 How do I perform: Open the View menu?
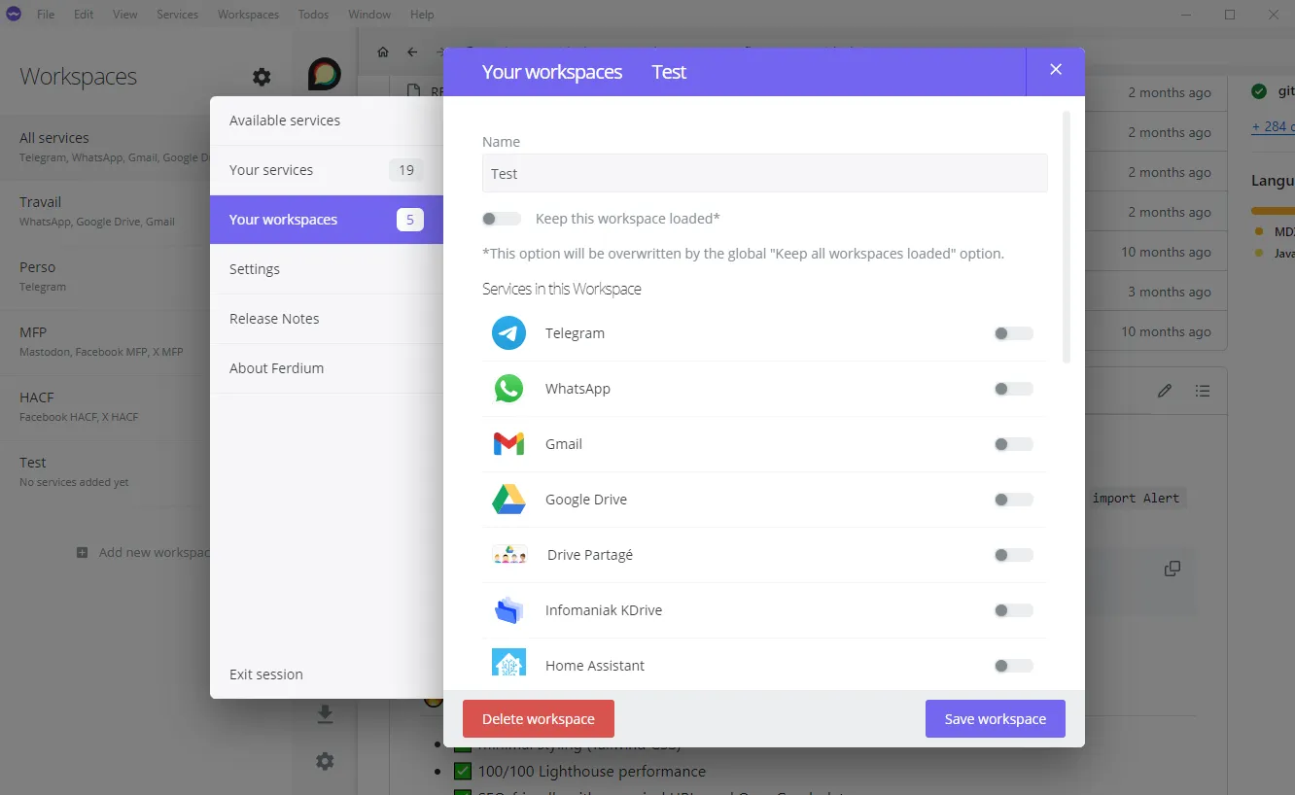[124, 15]
